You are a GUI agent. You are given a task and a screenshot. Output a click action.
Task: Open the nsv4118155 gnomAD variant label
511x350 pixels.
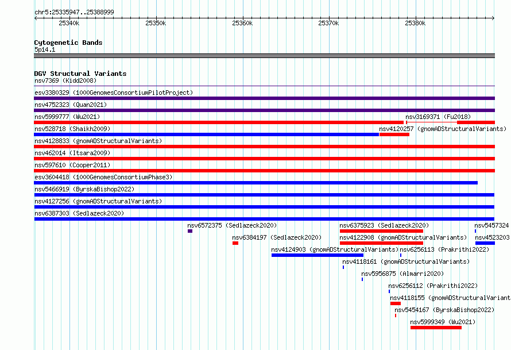tap(450, 298)
